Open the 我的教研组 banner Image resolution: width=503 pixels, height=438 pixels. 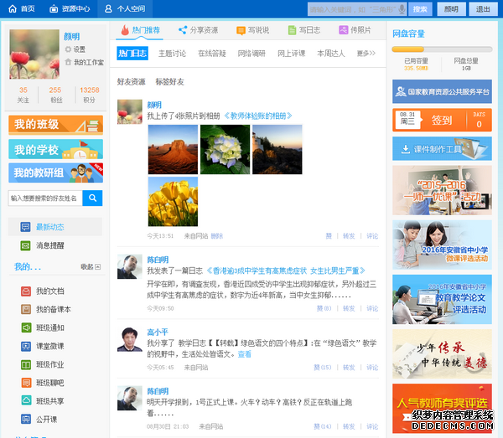(x=56, y=173)
